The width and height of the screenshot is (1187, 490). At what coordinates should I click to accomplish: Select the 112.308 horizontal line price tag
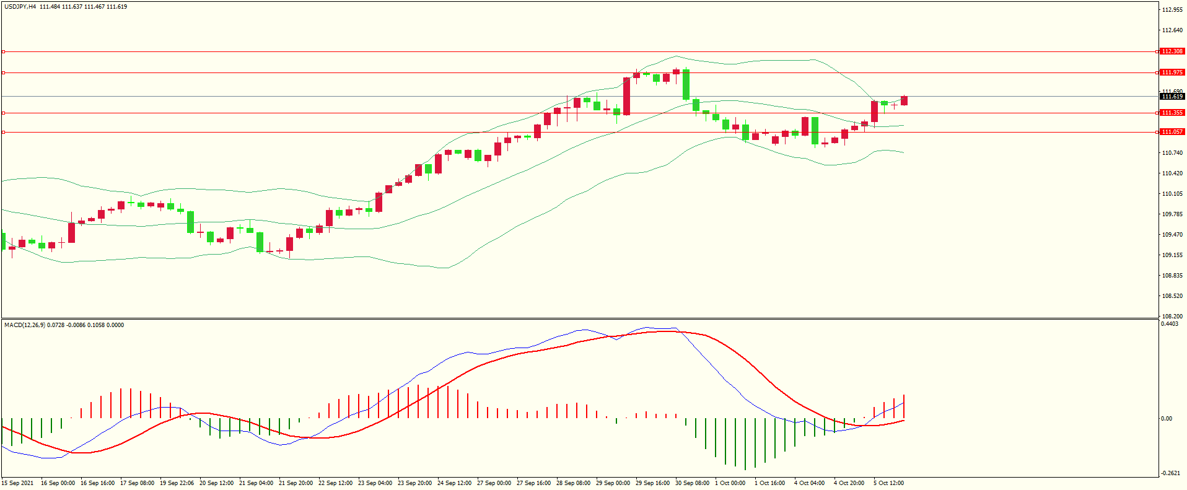(x=1172, y=51)
